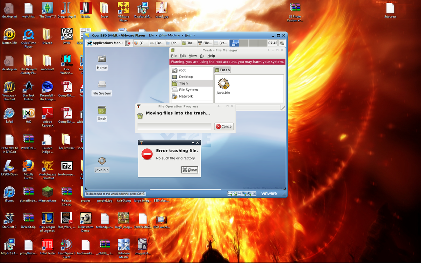Open QuickTime Player desktop shortcut
421x263 pixels.
(x=28, y=38)
